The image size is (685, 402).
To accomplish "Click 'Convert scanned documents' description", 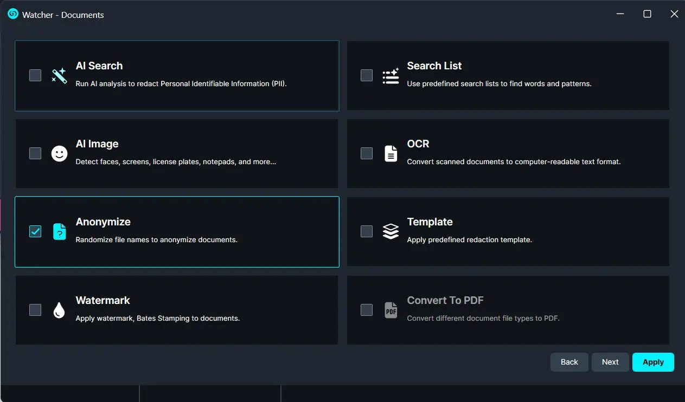I will 514,161.
